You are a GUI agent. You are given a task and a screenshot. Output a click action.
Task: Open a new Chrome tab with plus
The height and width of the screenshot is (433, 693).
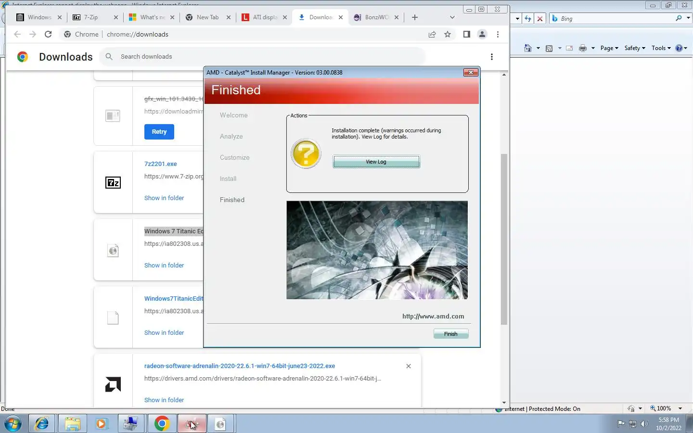415,17
